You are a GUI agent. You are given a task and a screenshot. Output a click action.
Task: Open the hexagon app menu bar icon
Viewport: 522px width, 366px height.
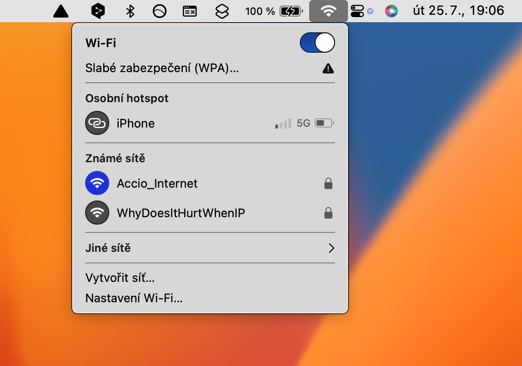tap(98, 11)
